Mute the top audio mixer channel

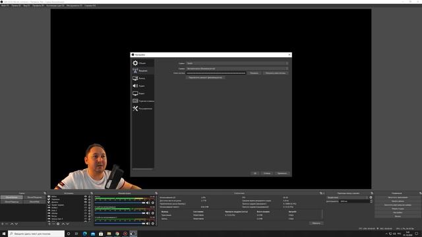[x=148, y=203]
